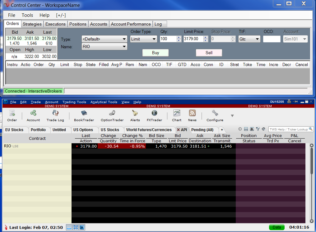Click quote grid vertical scrollbar down arrow

(x=312, y=221)
